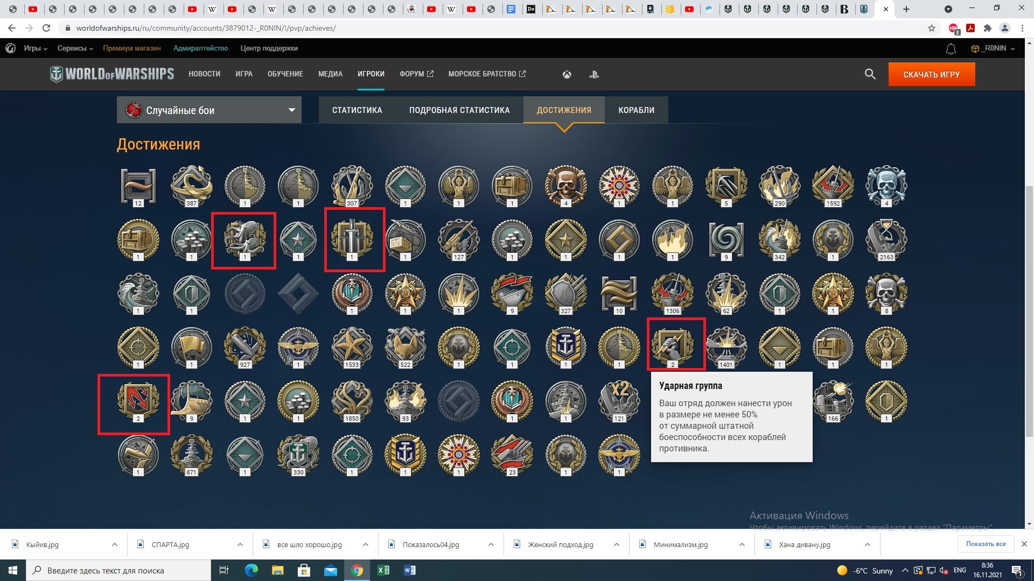Click Показать все downloads button
The width and height of the screenshot is (1034, 581).
(x=986, y=544)
